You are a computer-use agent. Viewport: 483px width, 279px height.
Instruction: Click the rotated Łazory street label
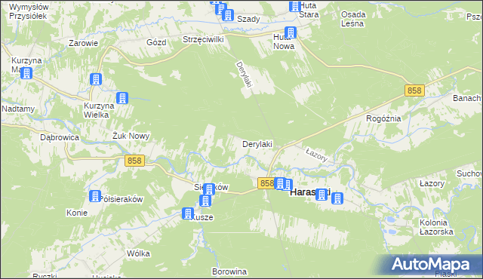[x=317, y=155]
